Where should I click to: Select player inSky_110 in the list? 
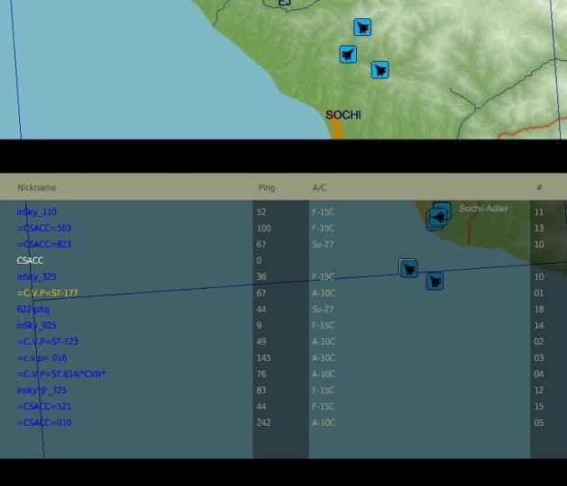(37, 212)
